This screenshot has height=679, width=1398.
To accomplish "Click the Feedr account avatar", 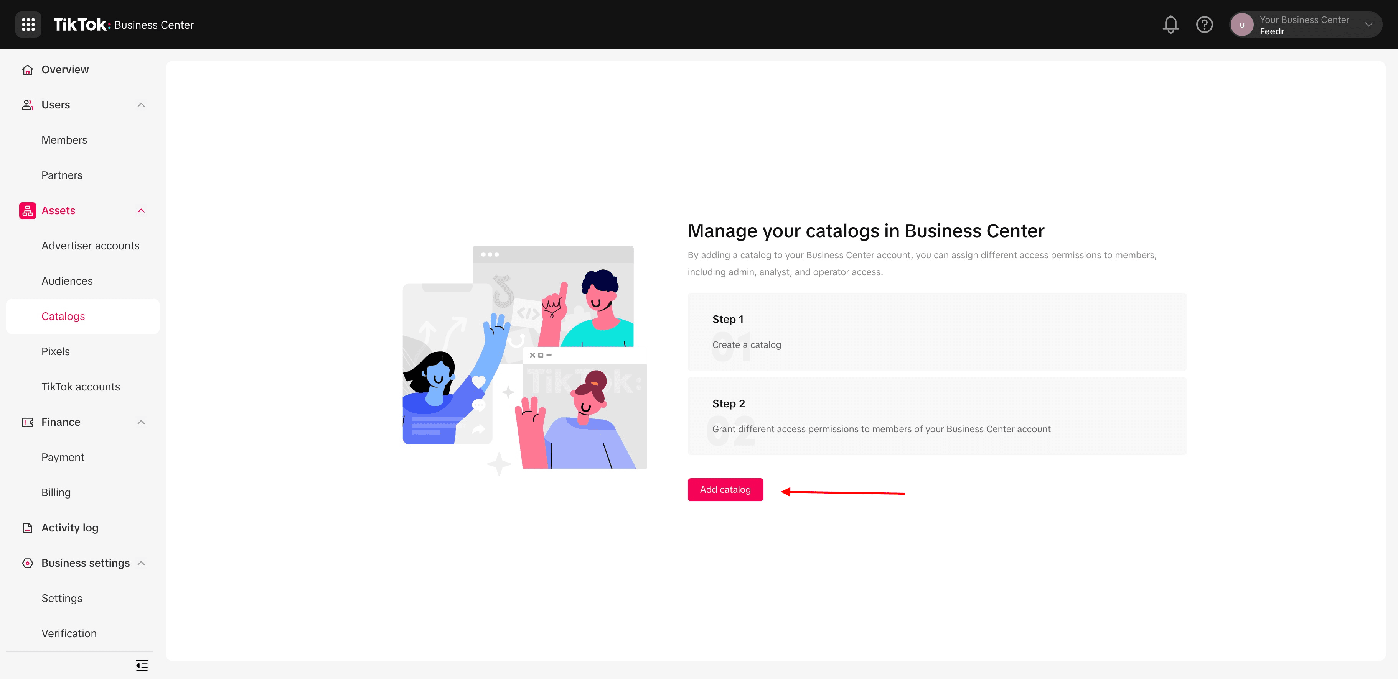I will (1242, 25).
